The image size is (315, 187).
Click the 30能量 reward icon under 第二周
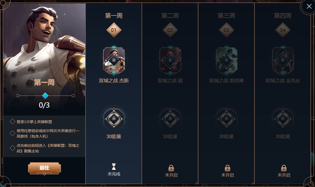coord(170,119)
